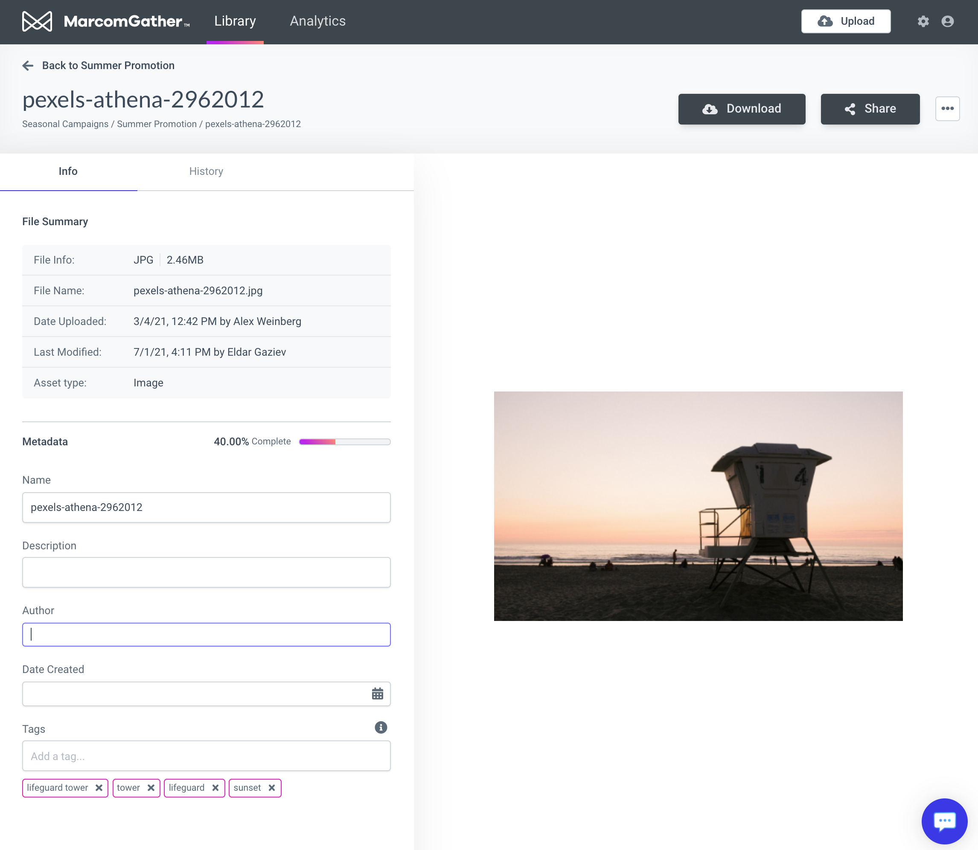Click the Share button
Viewport: 978px width, 850px height.
(x=870, y=109)
